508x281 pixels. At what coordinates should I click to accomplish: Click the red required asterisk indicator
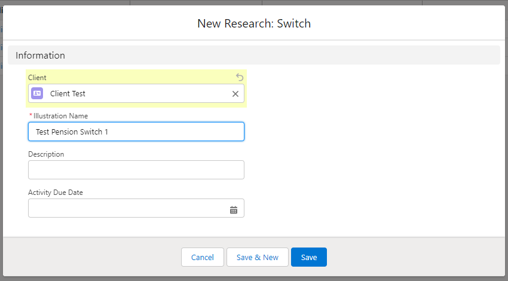tap(30, 115)
